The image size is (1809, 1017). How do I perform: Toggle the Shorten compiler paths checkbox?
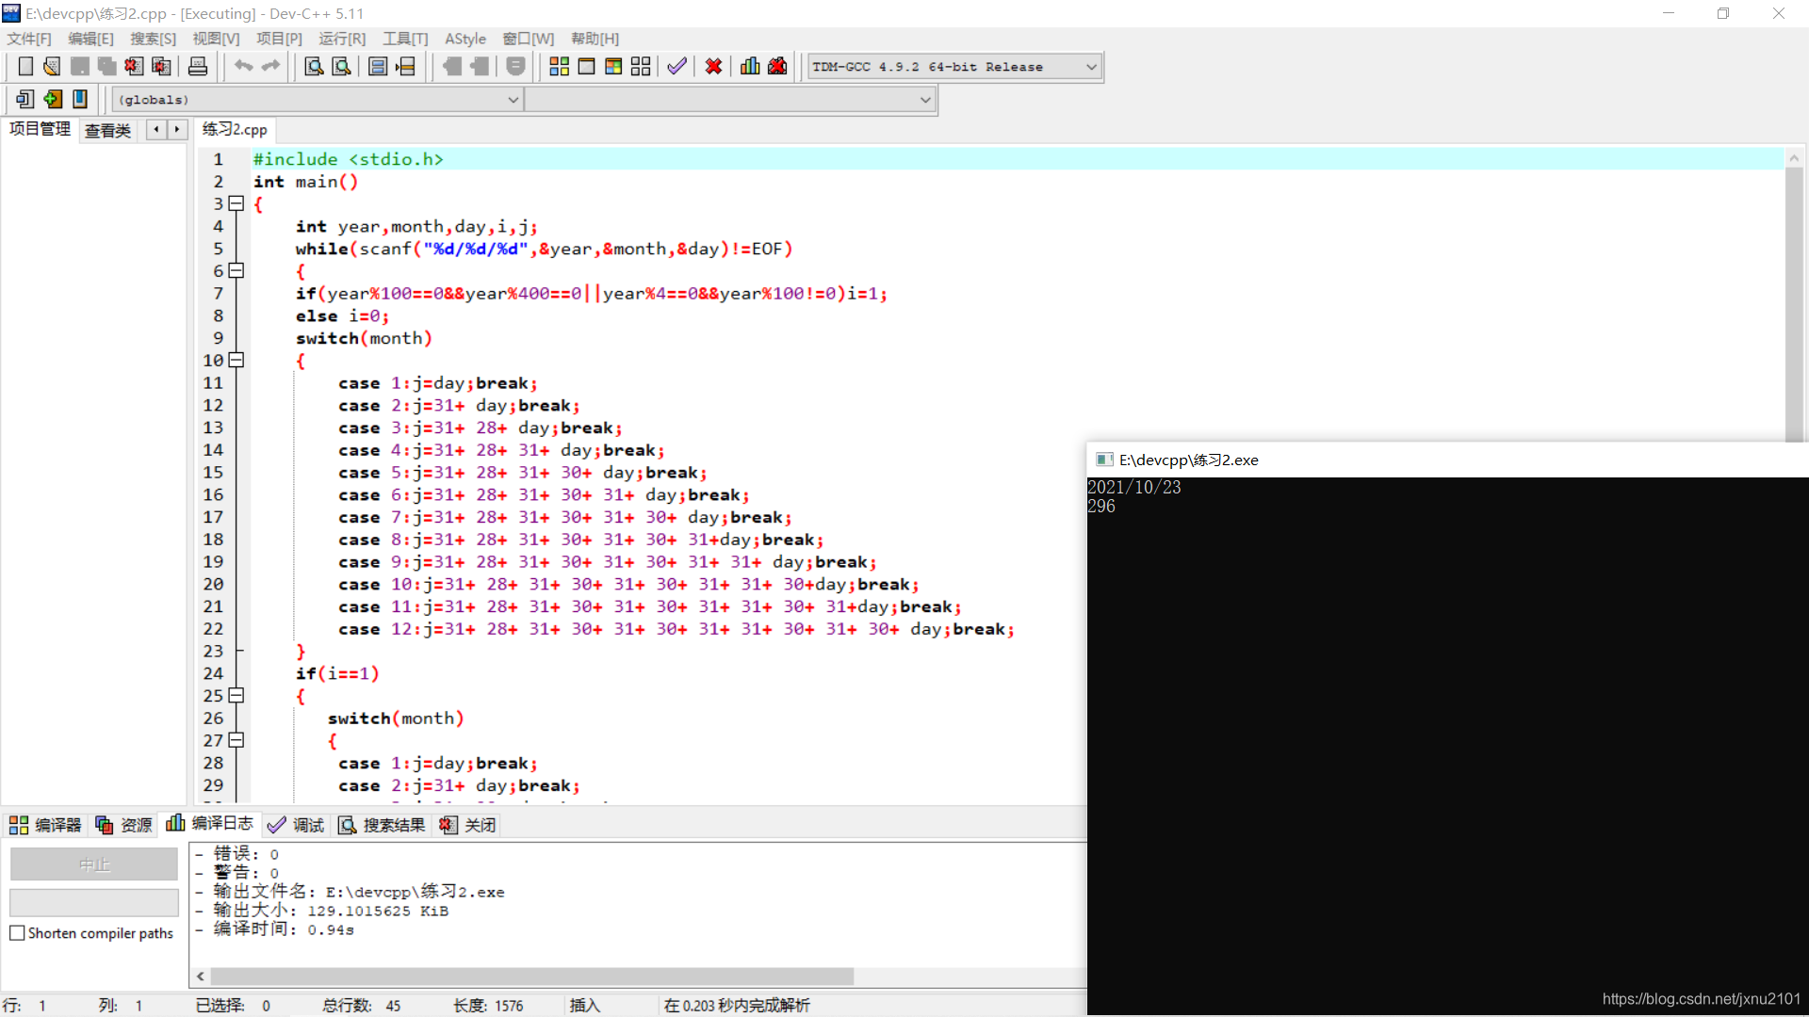click(17, 933)
